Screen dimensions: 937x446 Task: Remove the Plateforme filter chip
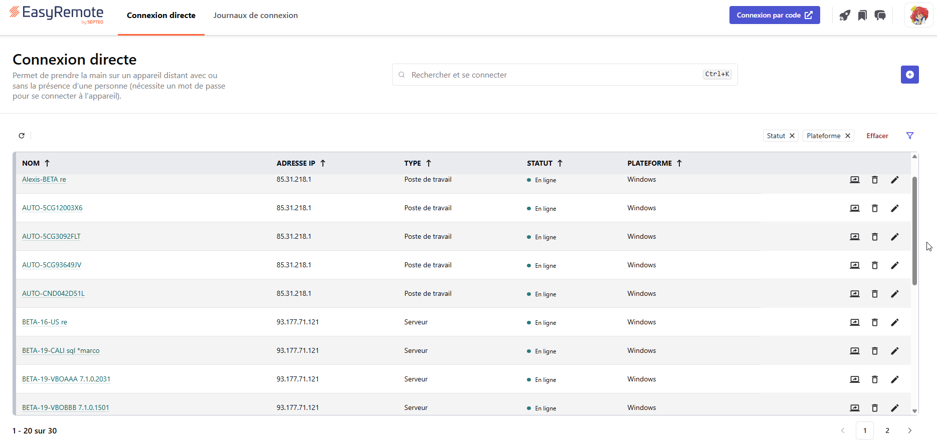tap(848, 136)
